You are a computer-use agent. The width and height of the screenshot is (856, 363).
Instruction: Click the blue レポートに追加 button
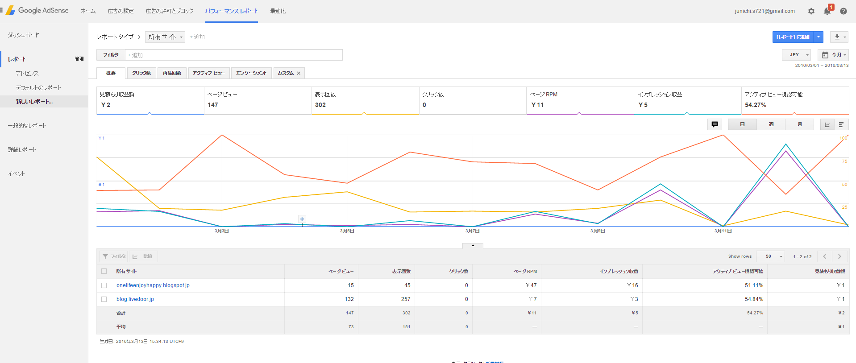[793, 37]
